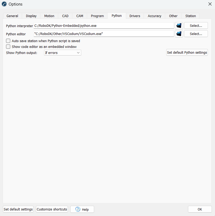Select the CAM tab
Image resolution: width=215 pixels, height=216 pixels.
pos(80,16)
